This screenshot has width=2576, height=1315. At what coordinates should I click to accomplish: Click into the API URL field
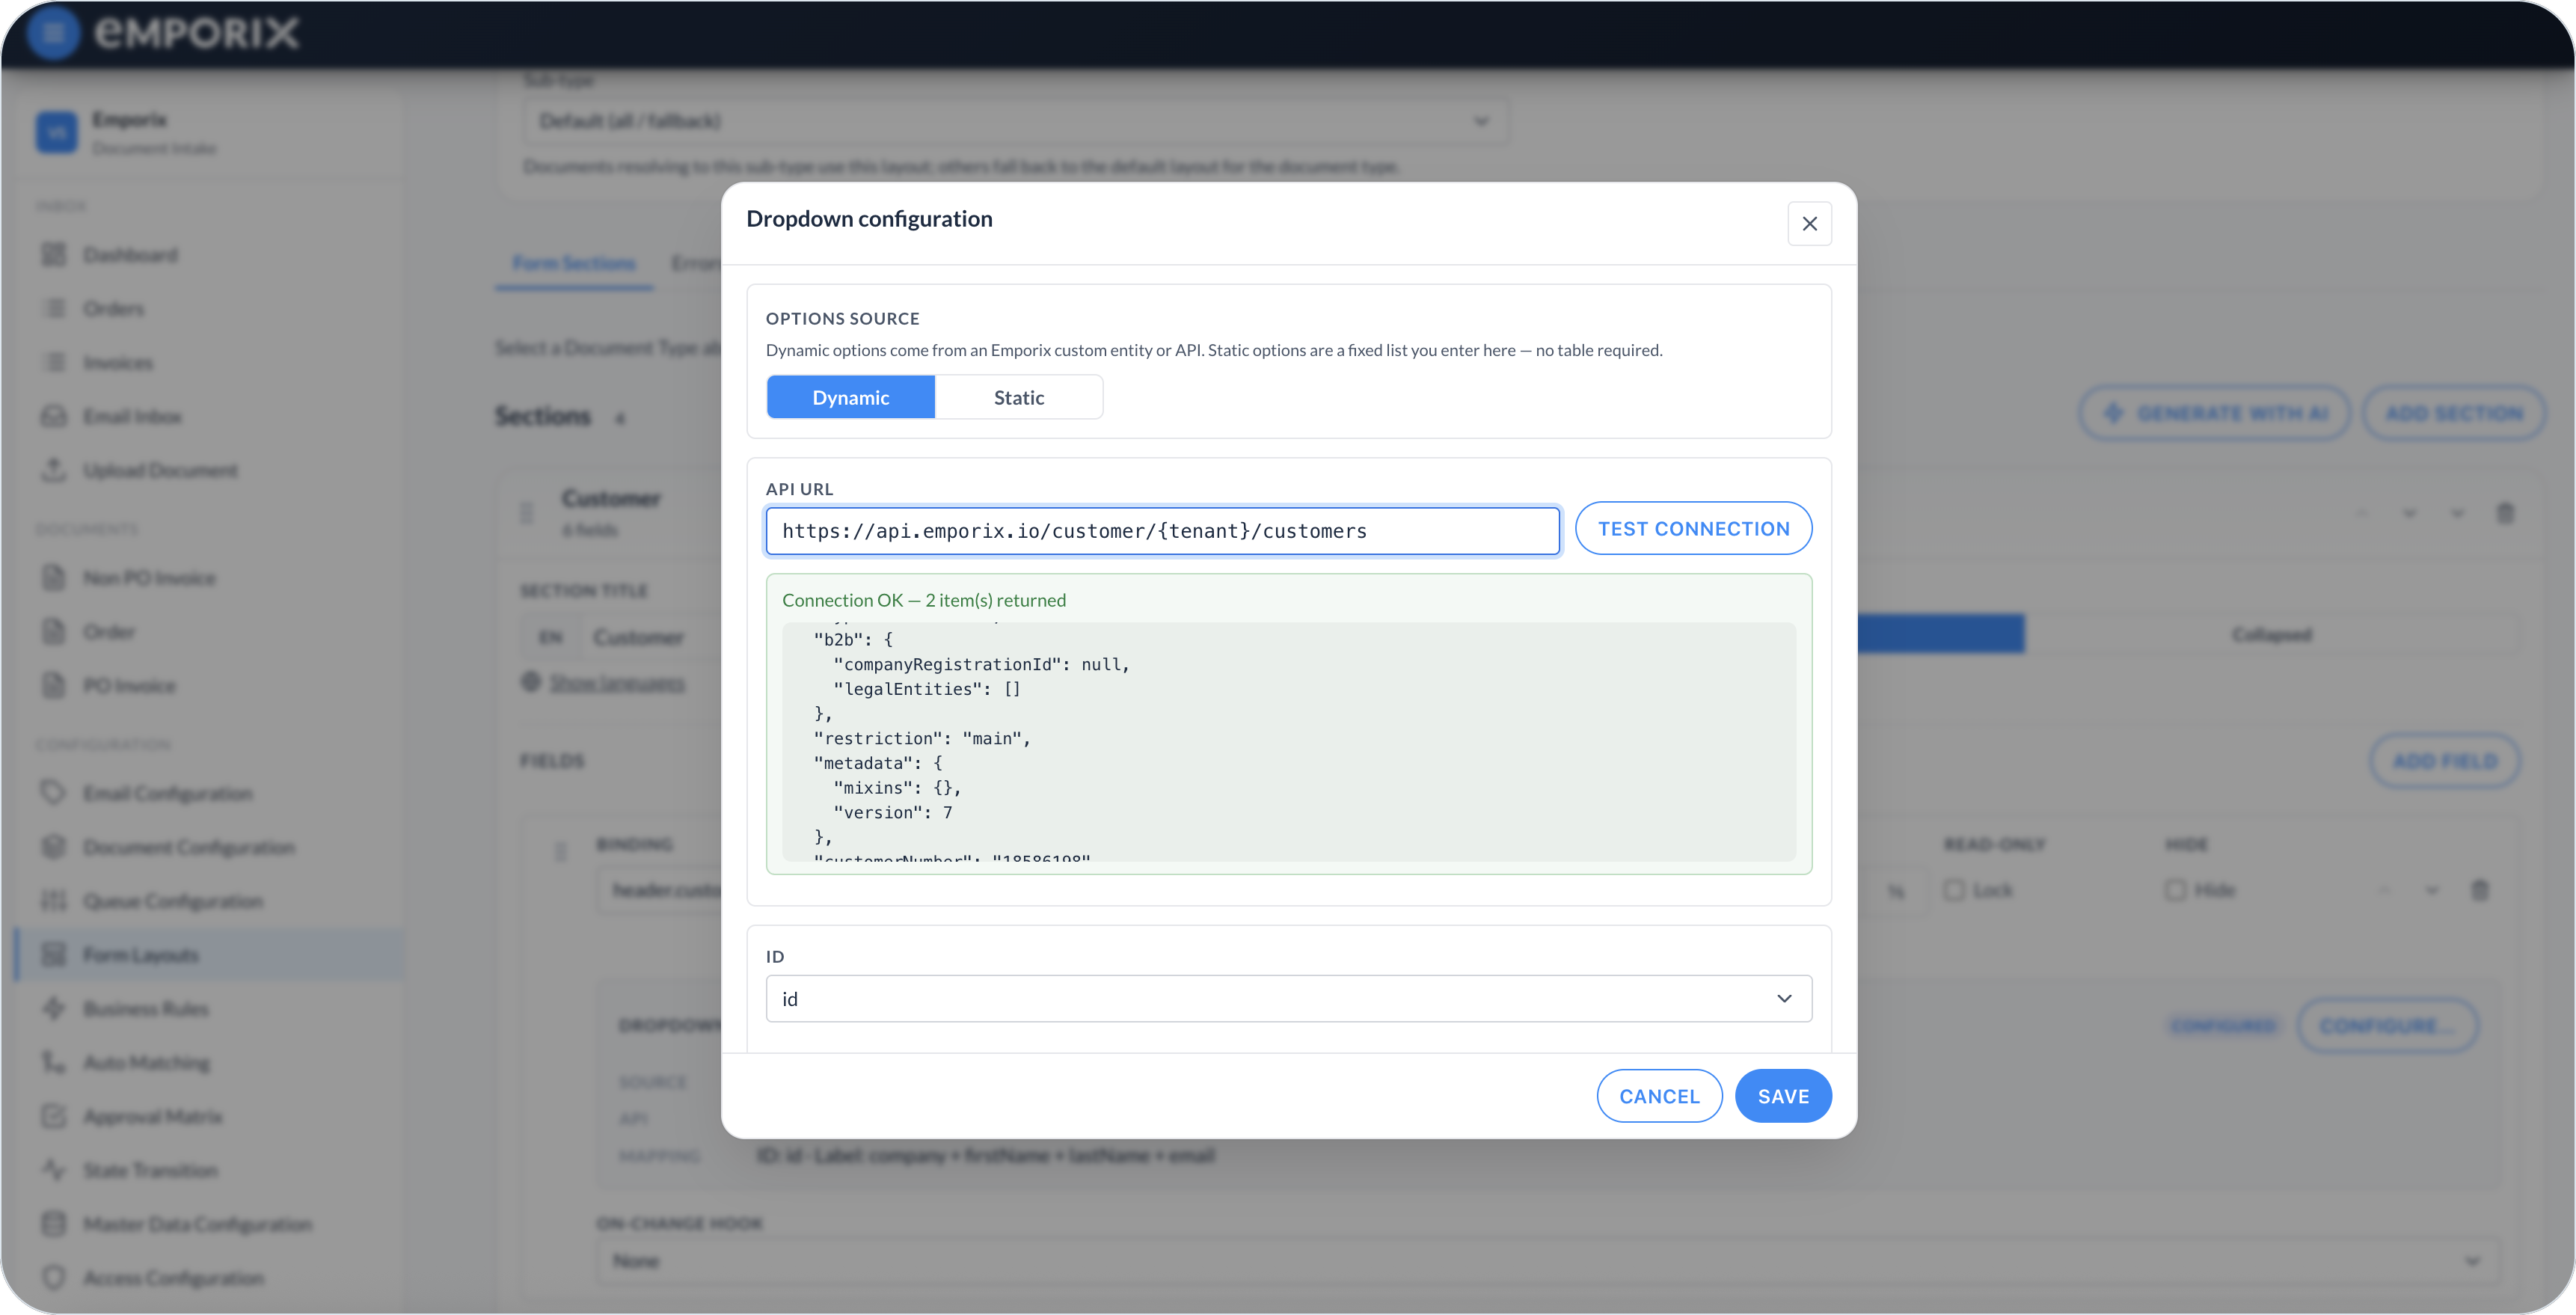(1162, 531)
